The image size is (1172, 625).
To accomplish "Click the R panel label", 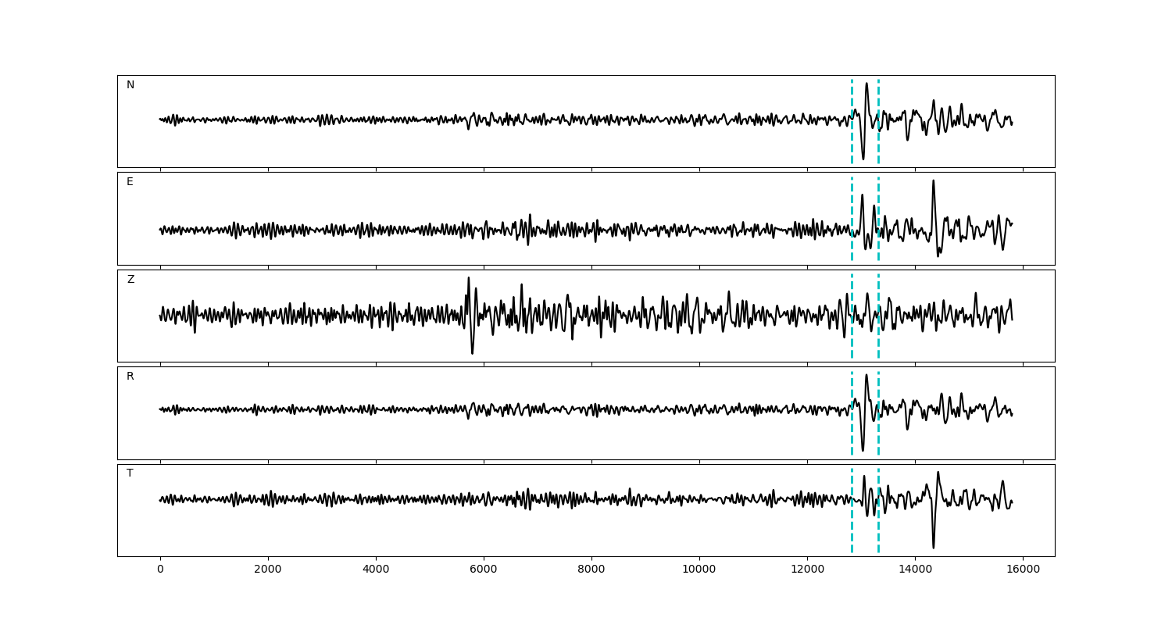I will [130, 377].
